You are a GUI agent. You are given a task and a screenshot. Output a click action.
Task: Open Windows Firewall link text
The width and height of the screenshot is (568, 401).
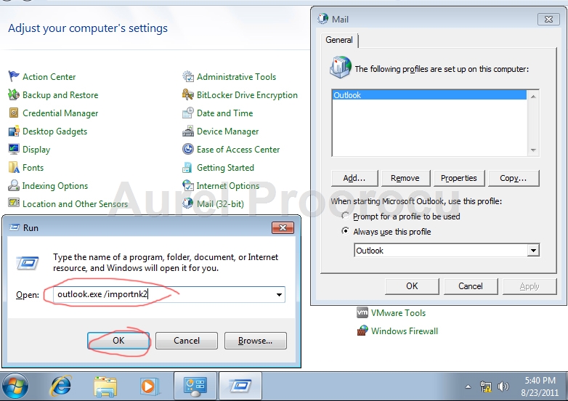[x=405, y=331]
